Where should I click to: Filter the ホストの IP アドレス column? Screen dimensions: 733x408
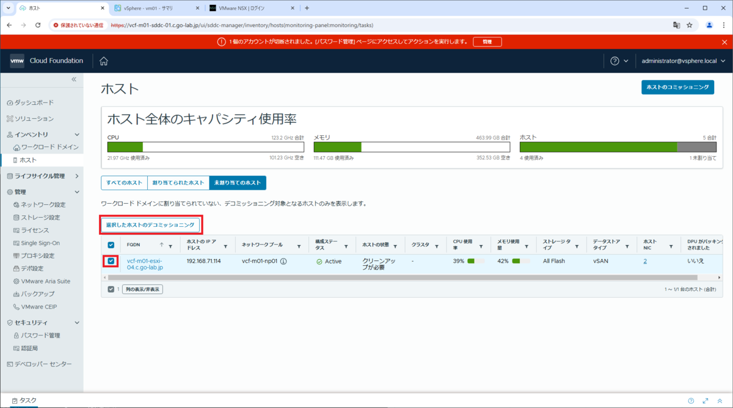[x=225, y=246]
